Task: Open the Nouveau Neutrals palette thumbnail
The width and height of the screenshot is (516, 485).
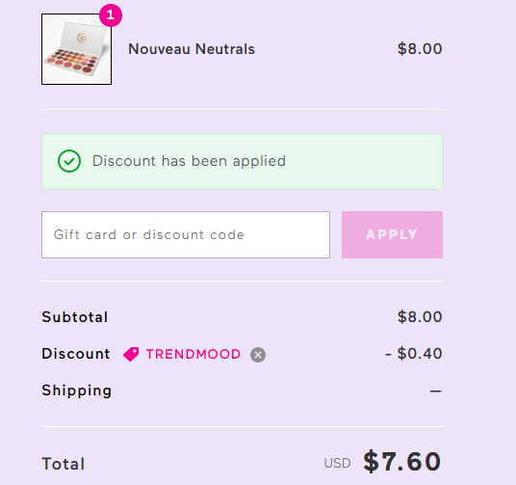Action: coord(76,49)
